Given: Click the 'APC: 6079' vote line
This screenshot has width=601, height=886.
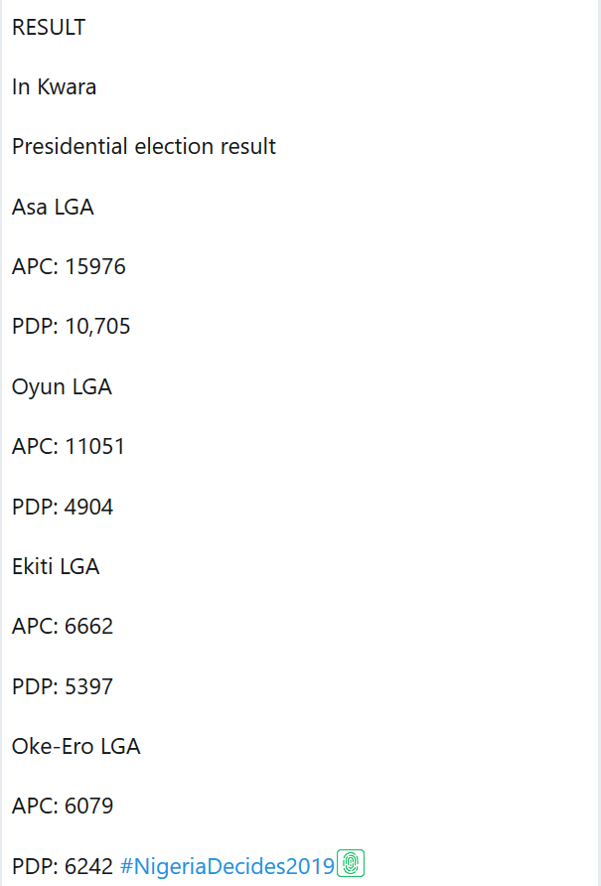Looking at the screenshot, I should point(63,806).
